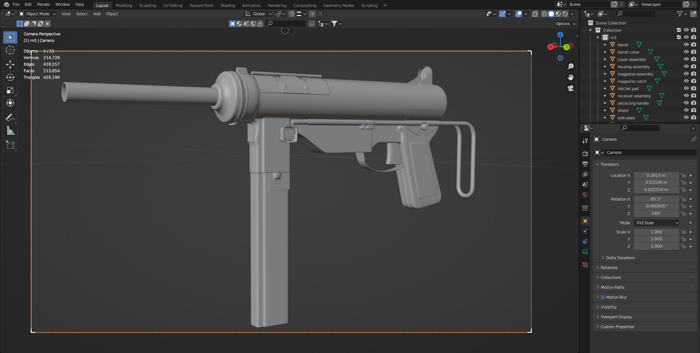Open the World Properties tab

[x=585, y=194]
